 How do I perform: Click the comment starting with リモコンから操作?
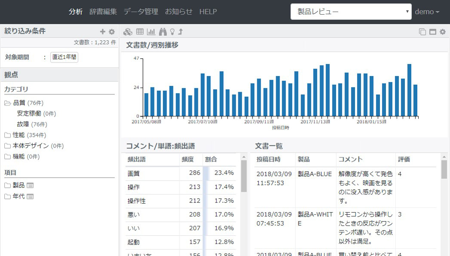pos(366,228)
